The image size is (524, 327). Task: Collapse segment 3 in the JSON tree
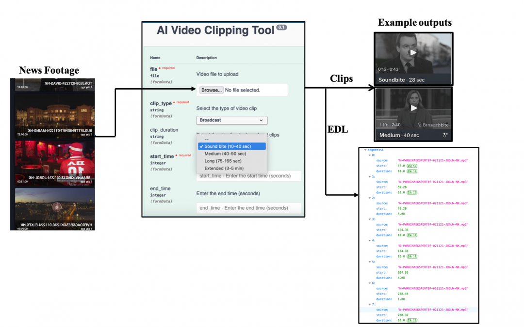370,219
